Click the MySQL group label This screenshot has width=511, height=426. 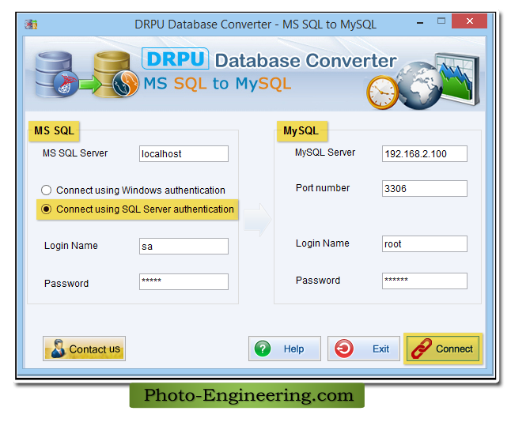tap(302, 131)
